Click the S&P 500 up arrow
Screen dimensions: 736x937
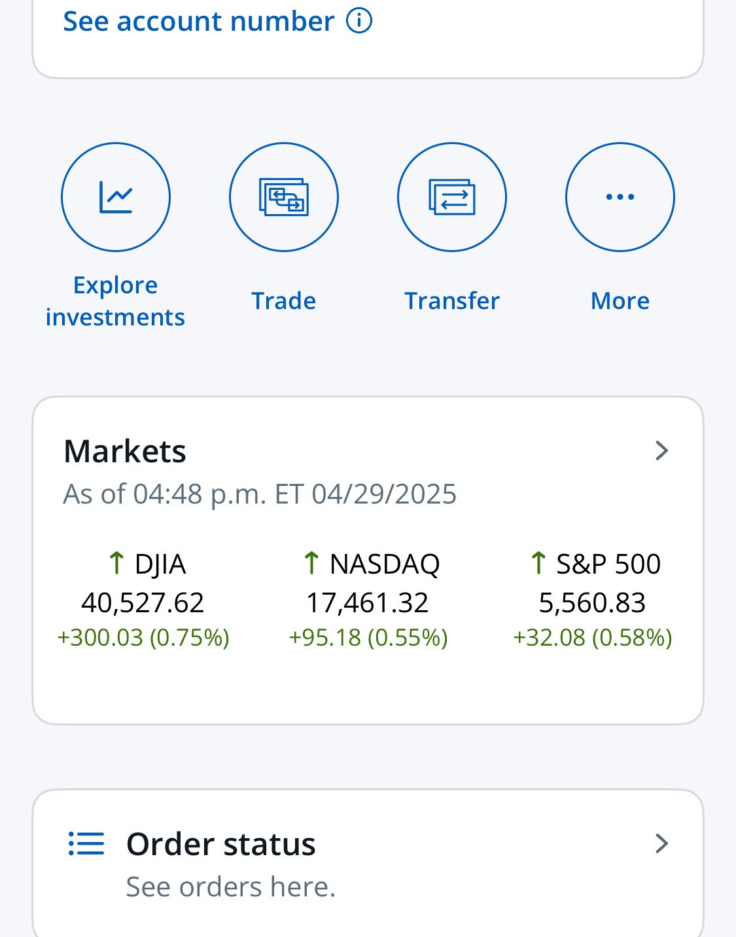click(x=538, y=563)
